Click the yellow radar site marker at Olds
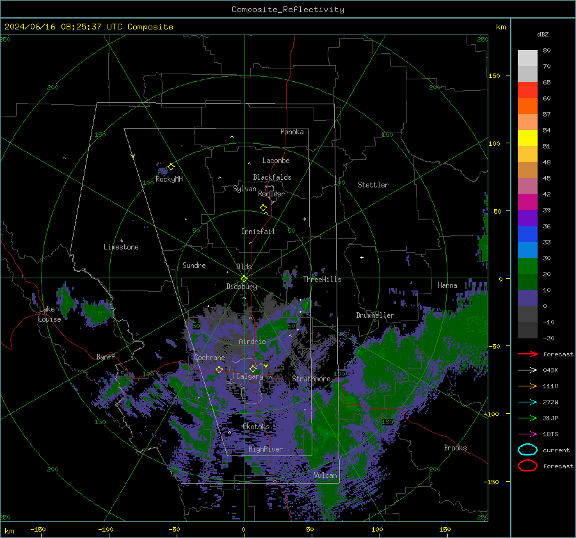The height and width of the screenshot is (538, 576). point(244,279)
